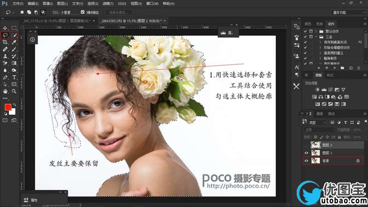Click the feather value input field
This screenshot has width=368, height=207.
pos(69,12)
